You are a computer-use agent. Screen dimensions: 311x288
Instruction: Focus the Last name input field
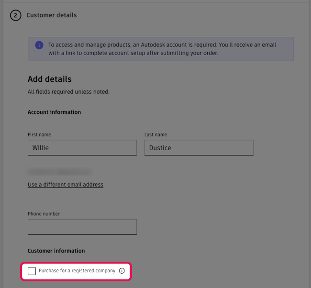click(199, 148)
